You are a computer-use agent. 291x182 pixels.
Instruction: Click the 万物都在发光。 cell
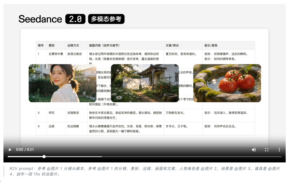click(x=175, y=113)
